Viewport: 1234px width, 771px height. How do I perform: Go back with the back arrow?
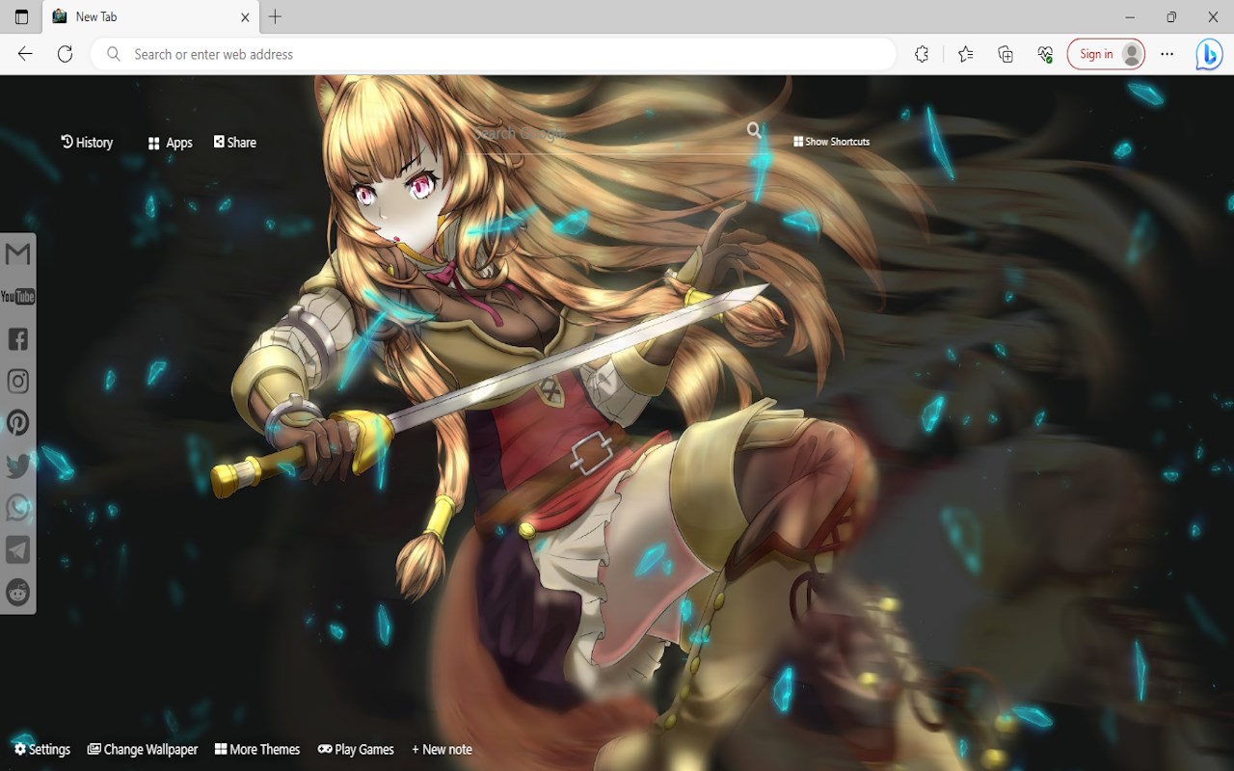pyautogui.click(x=25, y=55)
